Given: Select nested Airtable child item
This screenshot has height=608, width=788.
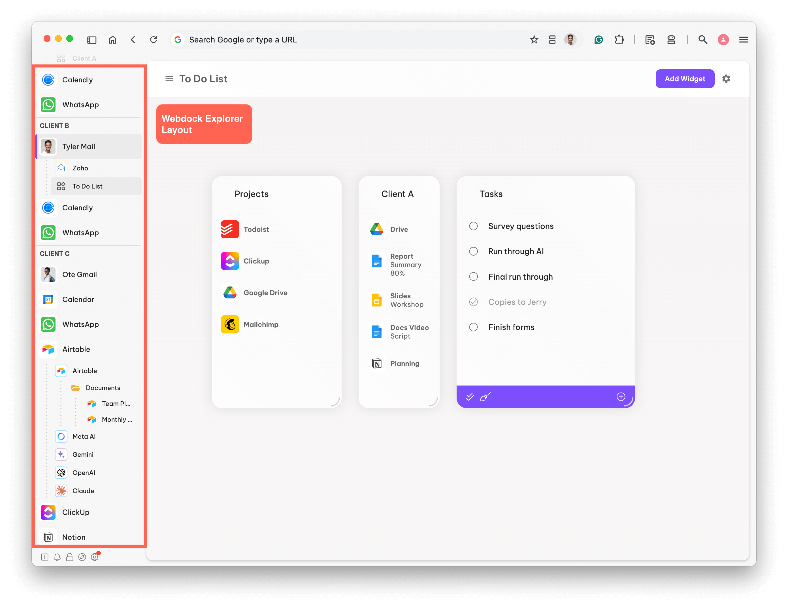Looking at the screenshot, I should 97,371.
